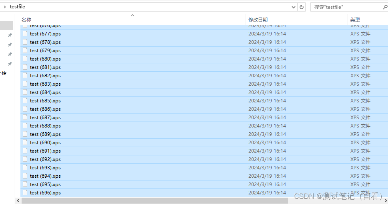The height and width of the screenshot is (204, 388).
Task: Select file name test (695).xps
Action: [45, 184]
